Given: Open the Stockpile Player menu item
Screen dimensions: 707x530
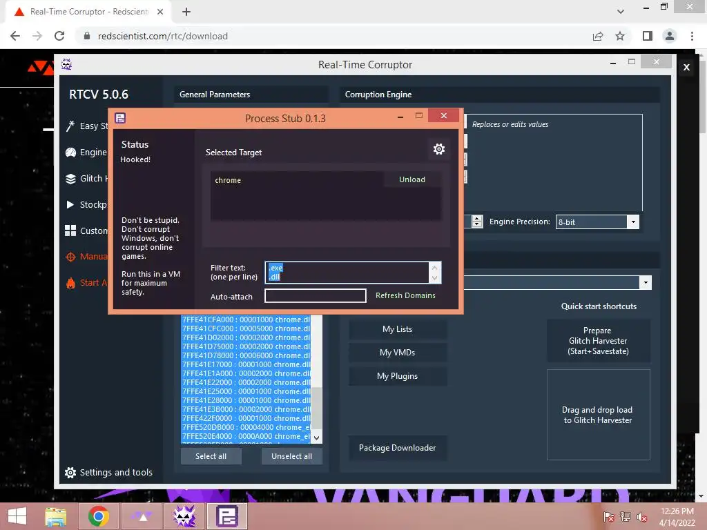Looking at the screenshot, I should [x=93, y=204].
